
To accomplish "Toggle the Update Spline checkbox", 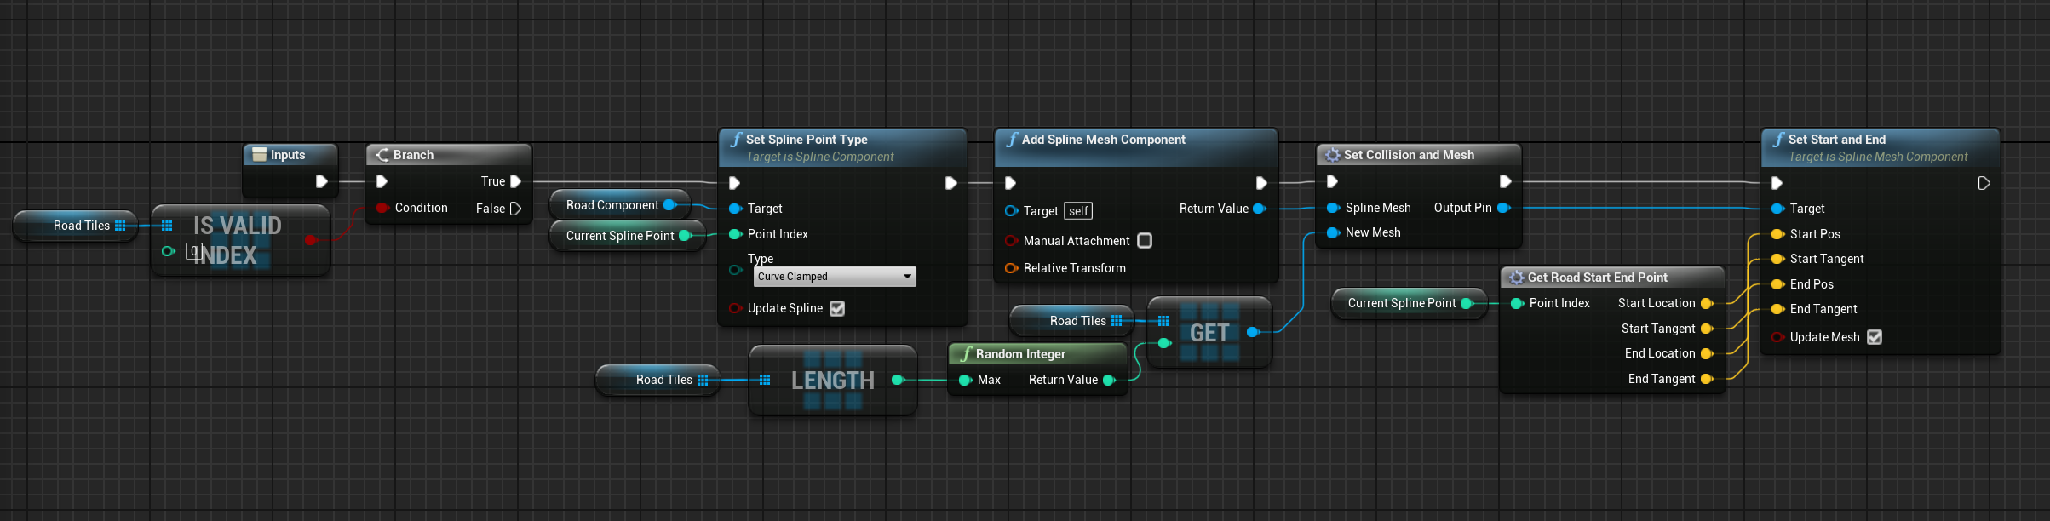I will click(x=837, y=308).
